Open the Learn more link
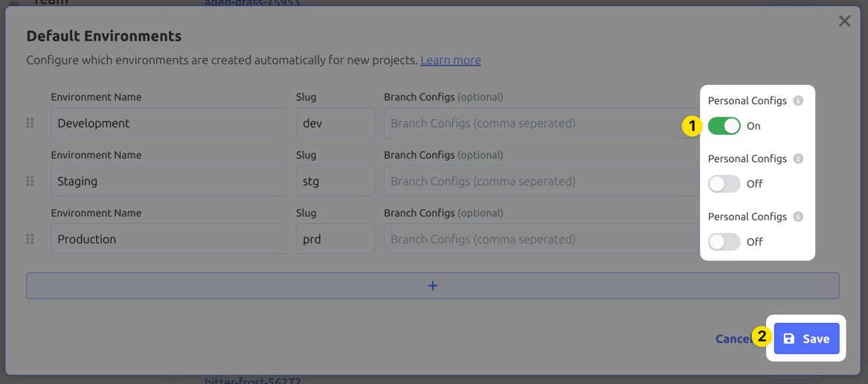This screenshot has height=384, width=868. click(x=451, y=60)
